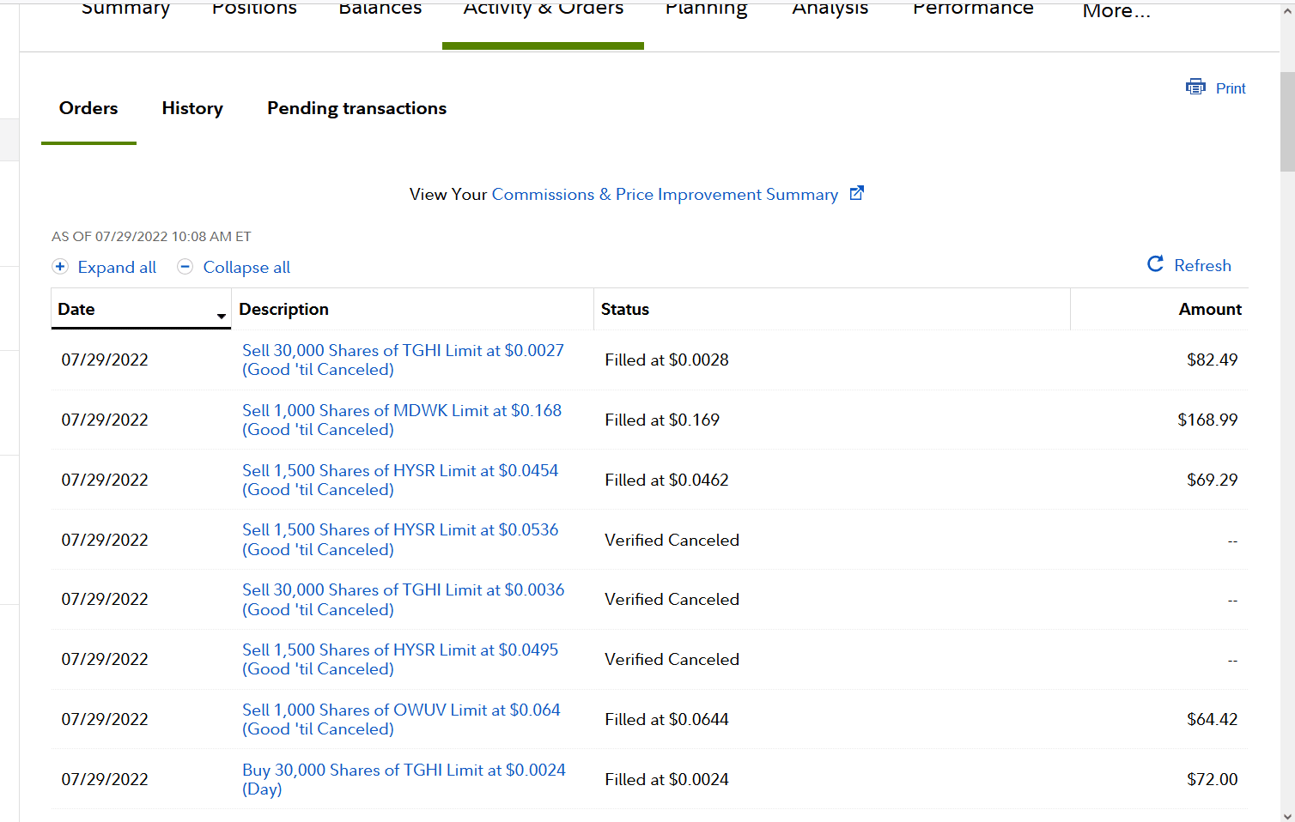Image resolution: width=1295 pixels, height=822 pixels.
Task: Sort orders using the Date column arrow
Action: coord(222,317)
